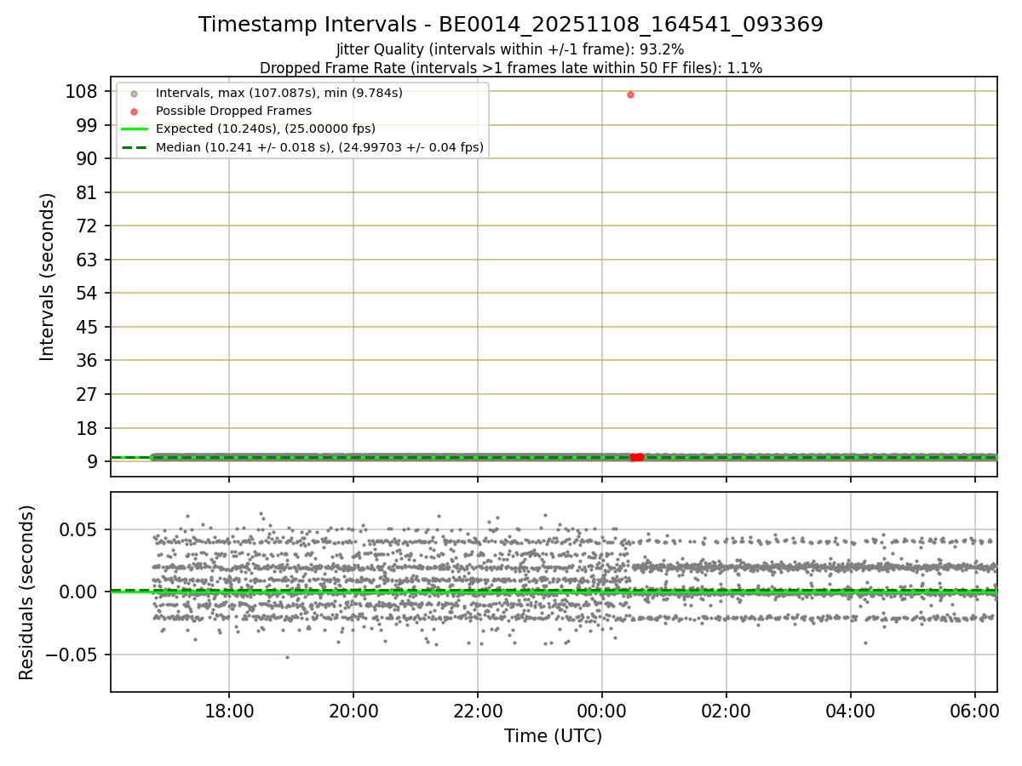Click the red Possible Dropped Frames legend marker
Screen dimensions: 1022x766
point(134,111)
